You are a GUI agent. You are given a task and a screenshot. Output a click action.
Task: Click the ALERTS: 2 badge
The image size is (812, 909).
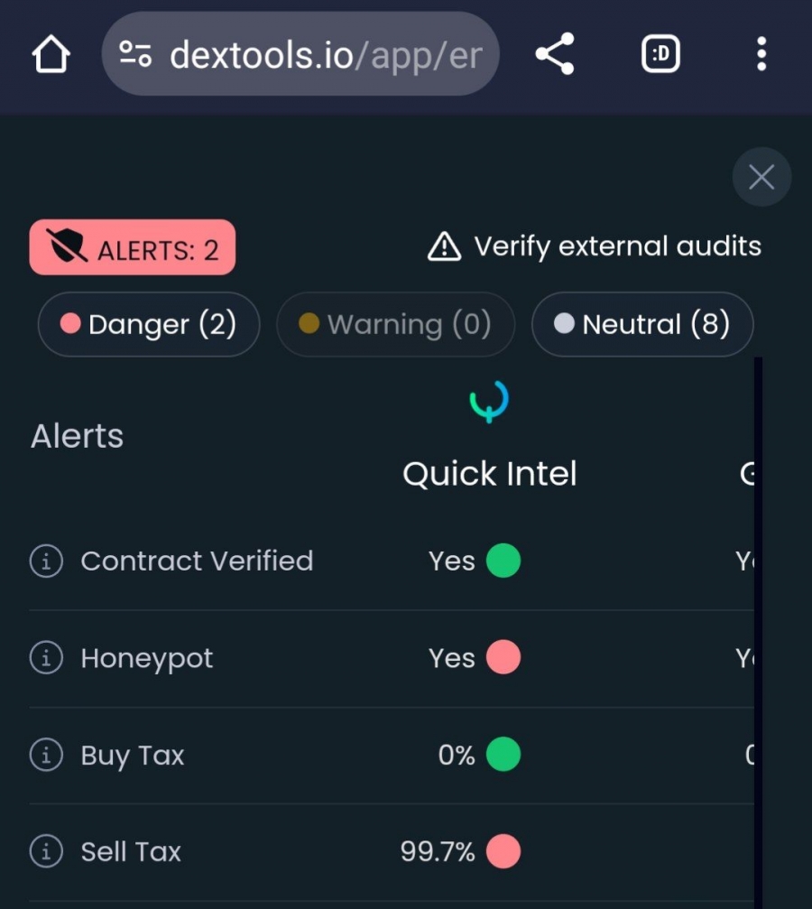coord(132,247)
